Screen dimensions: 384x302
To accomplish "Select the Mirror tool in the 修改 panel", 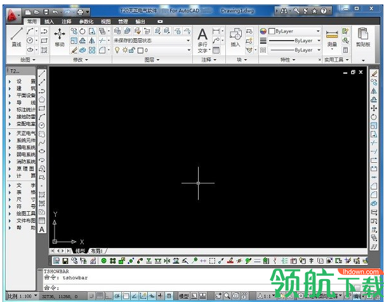I will (92, 41).
